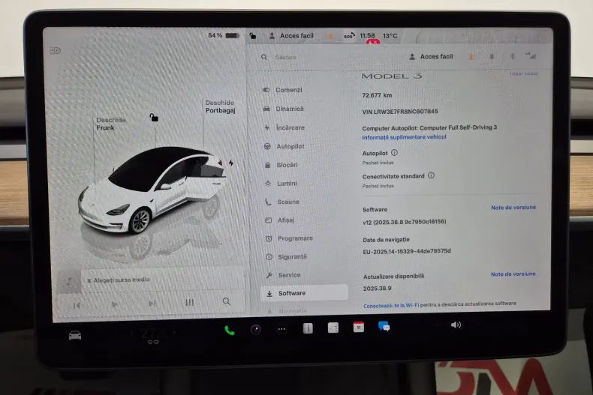This screenshot has width=593, height=395.
Task: Tap the 72.677 km odometer reading
Action: coord(377,95)
